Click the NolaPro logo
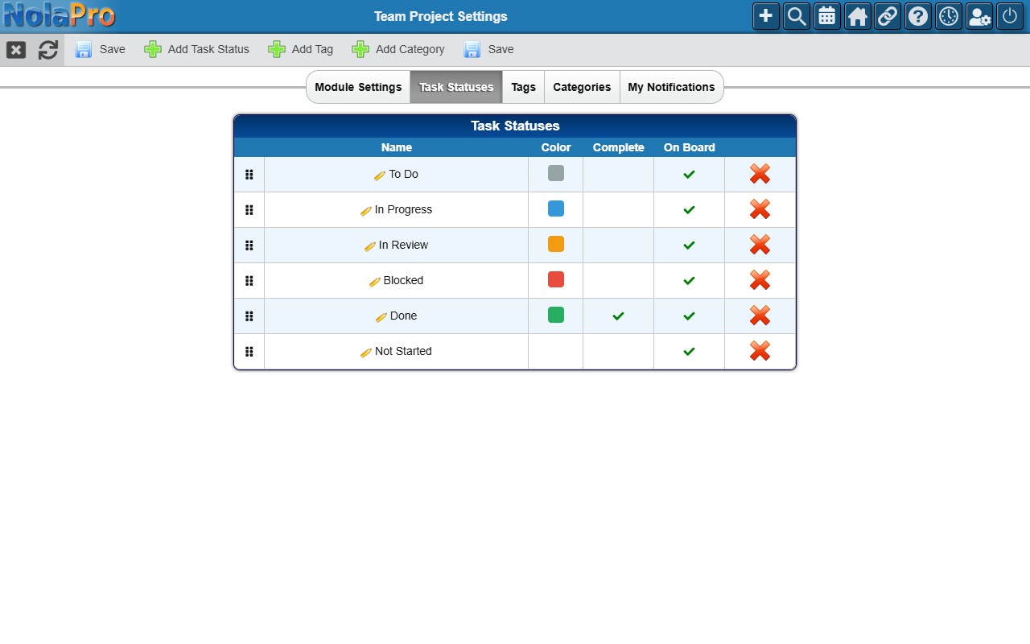The width and height of the screenshot is (1030, 644). pos(59,15)
